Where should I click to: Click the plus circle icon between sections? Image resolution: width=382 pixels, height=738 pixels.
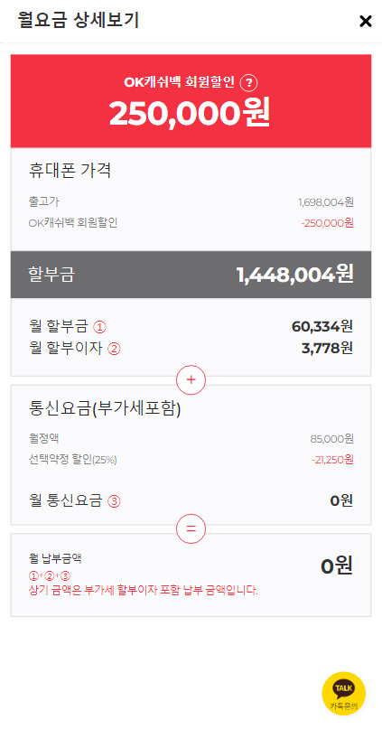(x=191, y=379)
